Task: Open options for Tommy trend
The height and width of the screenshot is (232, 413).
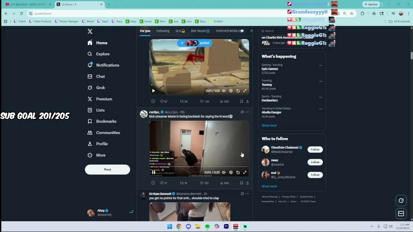Action: click(321, 81)
